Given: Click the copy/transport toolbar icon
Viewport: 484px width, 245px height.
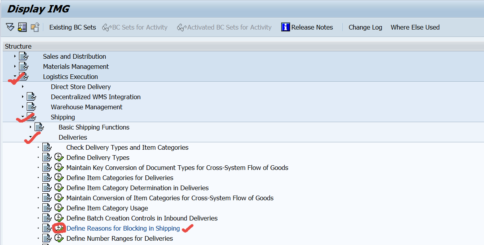Looking at the screenshot, I should [x=35, y=27].
